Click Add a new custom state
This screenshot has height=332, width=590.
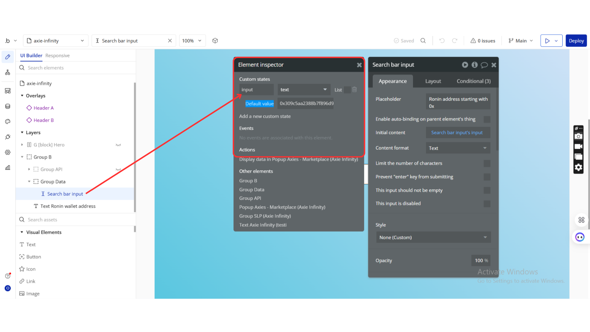(x=265, y=116)
